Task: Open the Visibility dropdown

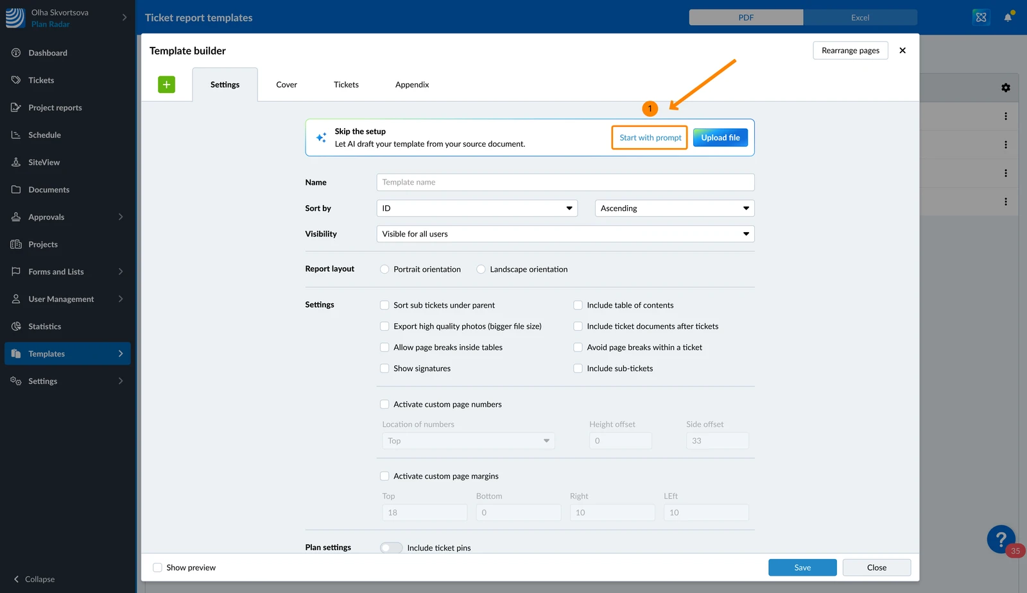Action: coord(565,234)
